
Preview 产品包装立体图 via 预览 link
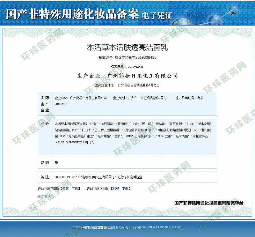[x=116, y=189]
